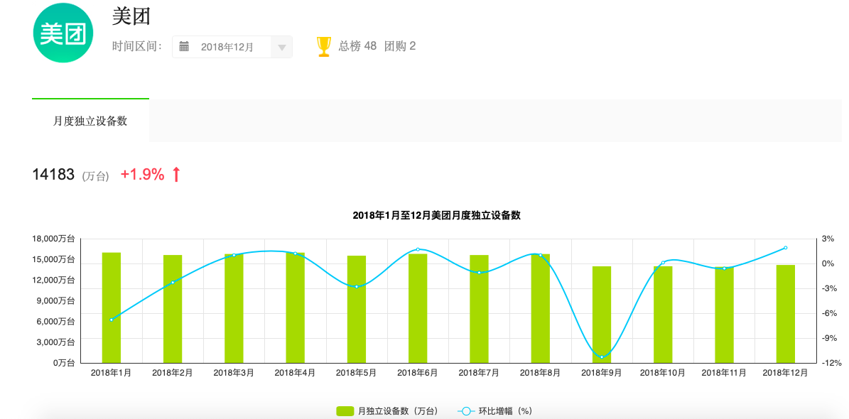Toggle 月独立设备数 (万台) legend series
The width and height of the screenshot is (849, 419).
386,411
